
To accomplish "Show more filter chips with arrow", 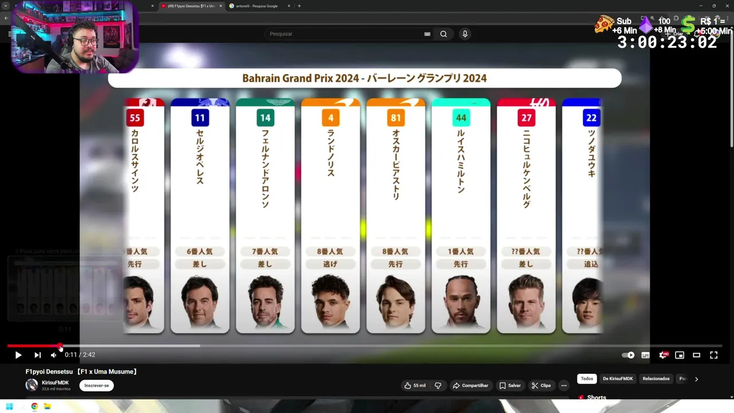I will tap(696, 379).
